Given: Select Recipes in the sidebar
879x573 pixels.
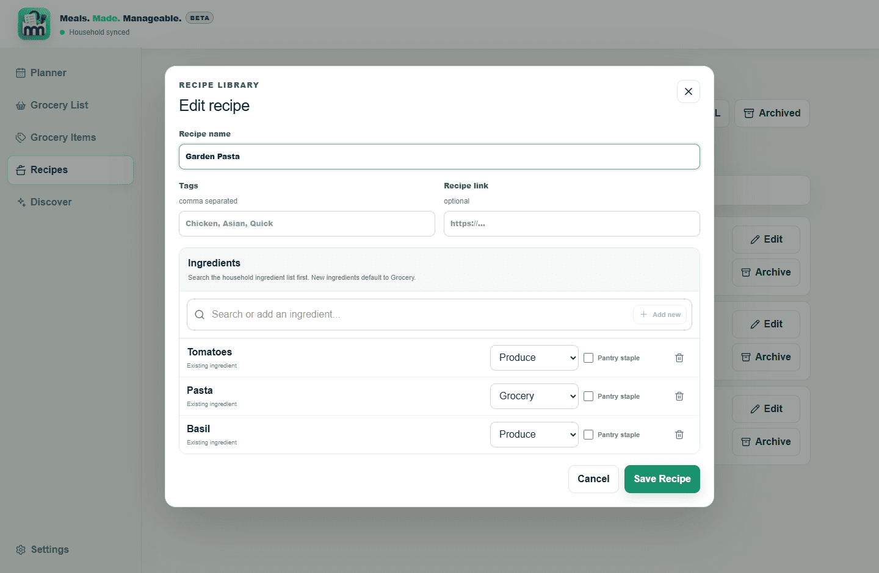Looking at the screenshot, I should click(x=70, y=170).
